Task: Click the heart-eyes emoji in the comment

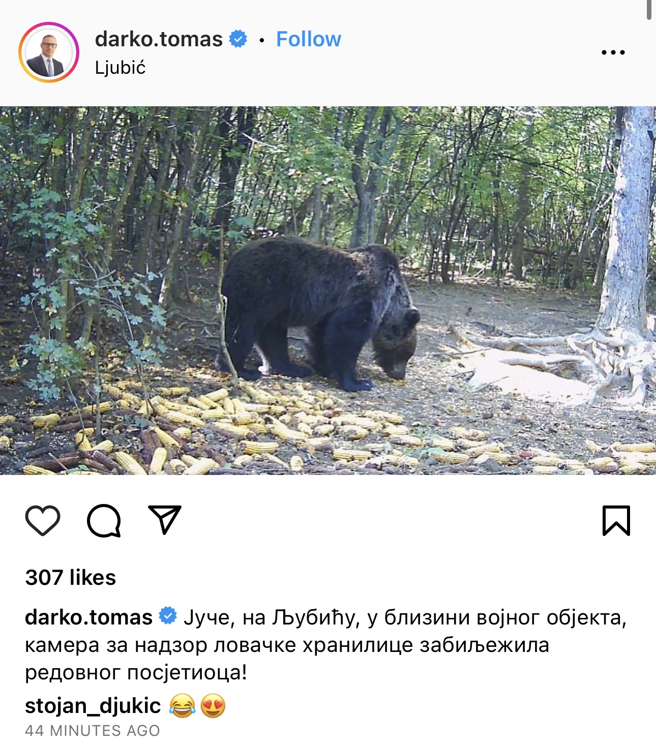Action: click(x=213, y=706)
